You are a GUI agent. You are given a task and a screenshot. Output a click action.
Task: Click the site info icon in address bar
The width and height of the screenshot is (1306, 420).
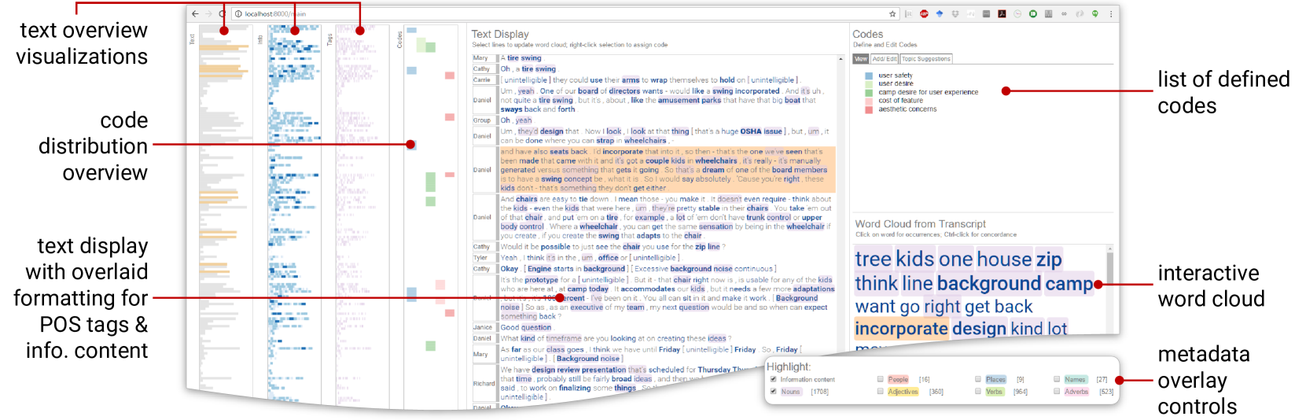click(238, 13)
